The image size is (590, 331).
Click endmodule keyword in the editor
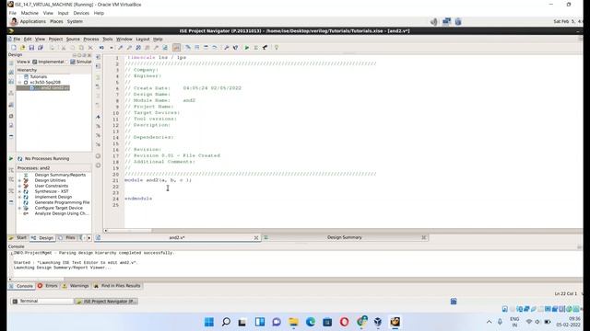138,199
